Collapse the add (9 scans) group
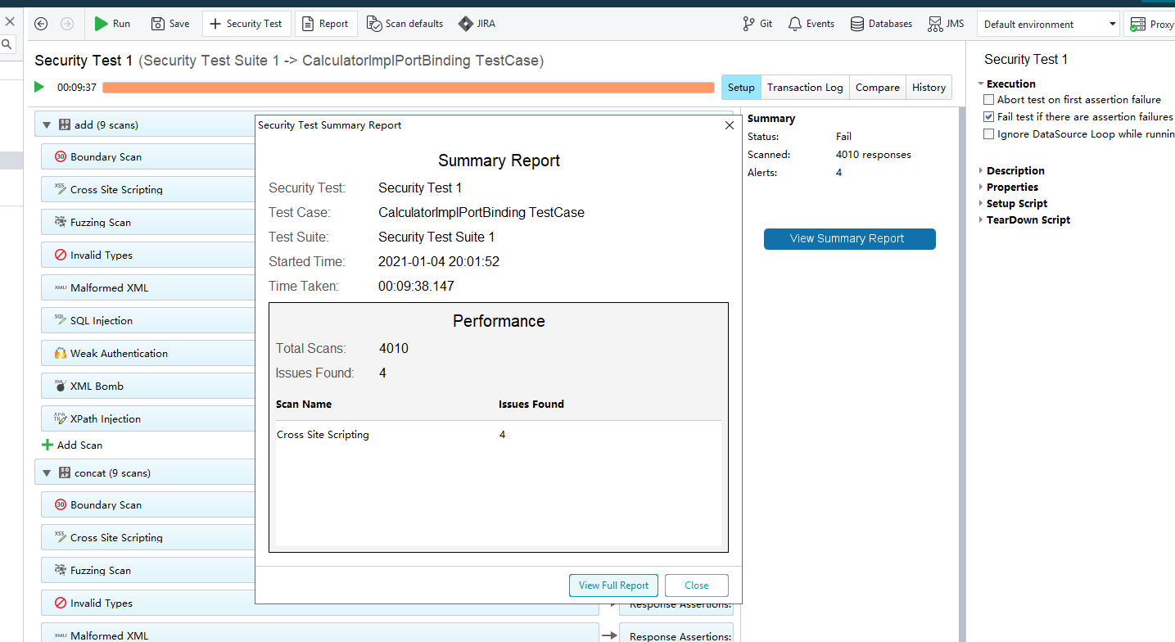Image resolution: width=1175 pixels, height=642 pixels. coord(47,125)
